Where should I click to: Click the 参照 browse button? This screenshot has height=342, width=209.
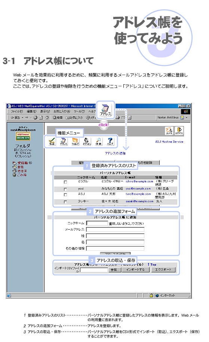114,270
